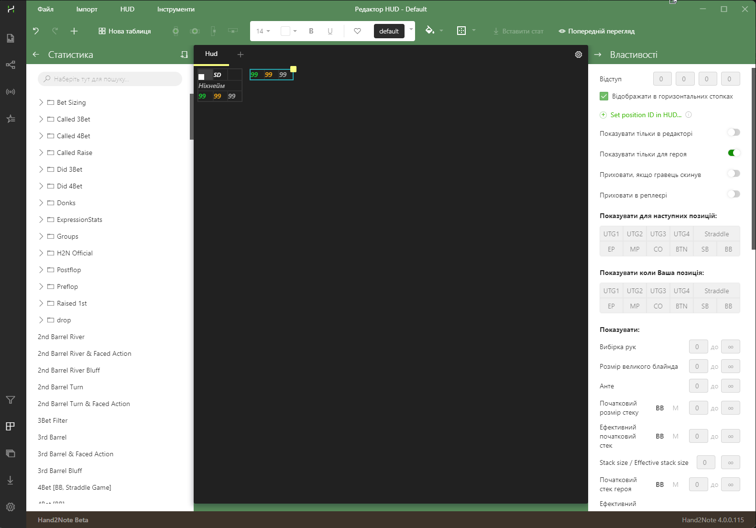Select the Hud tab
The height and width of the screenshot is (528, 756).
pos(211,54)
